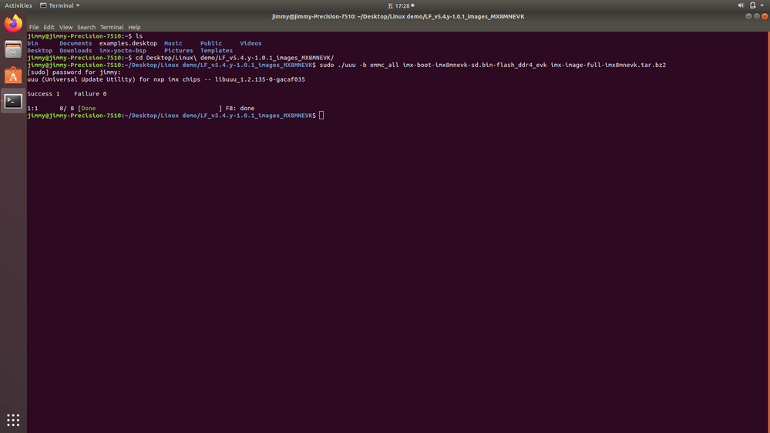Open the View menu
This screenshot has height=433, width=770.
(66, 27)
